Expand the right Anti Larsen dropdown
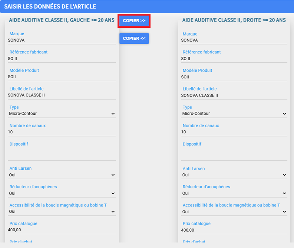This screenshot has width=294, height=248. pos(234,175)
